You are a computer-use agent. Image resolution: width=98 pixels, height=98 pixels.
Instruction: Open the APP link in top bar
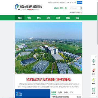click(x=75, y=3)
